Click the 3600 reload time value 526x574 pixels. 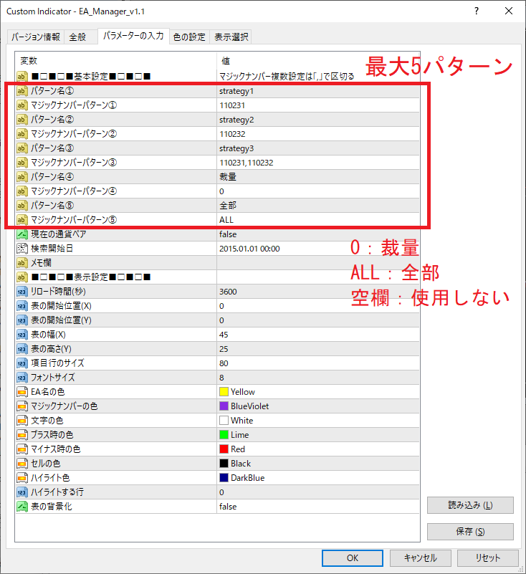coord(318,292)
